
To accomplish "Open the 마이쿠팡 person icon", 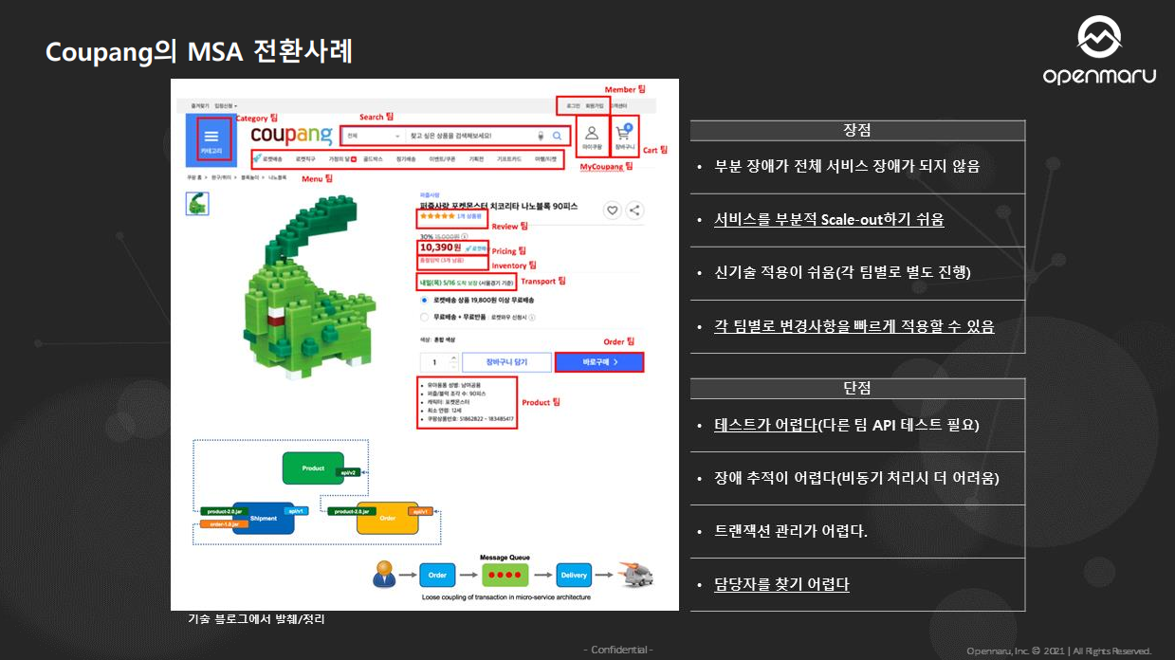I will point(592,133).
